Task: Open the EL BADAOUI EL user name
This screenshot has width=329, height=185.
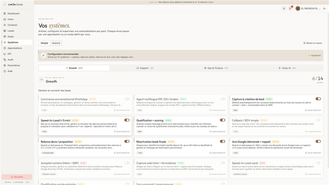Action: (x=311, y=8)
